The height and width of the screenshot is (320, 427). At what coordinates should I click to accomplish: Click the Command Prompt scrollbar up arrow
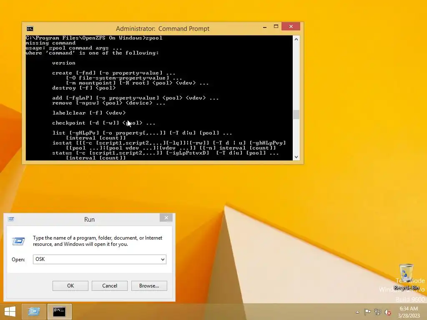pyautogui.click(x=296, y=39)
